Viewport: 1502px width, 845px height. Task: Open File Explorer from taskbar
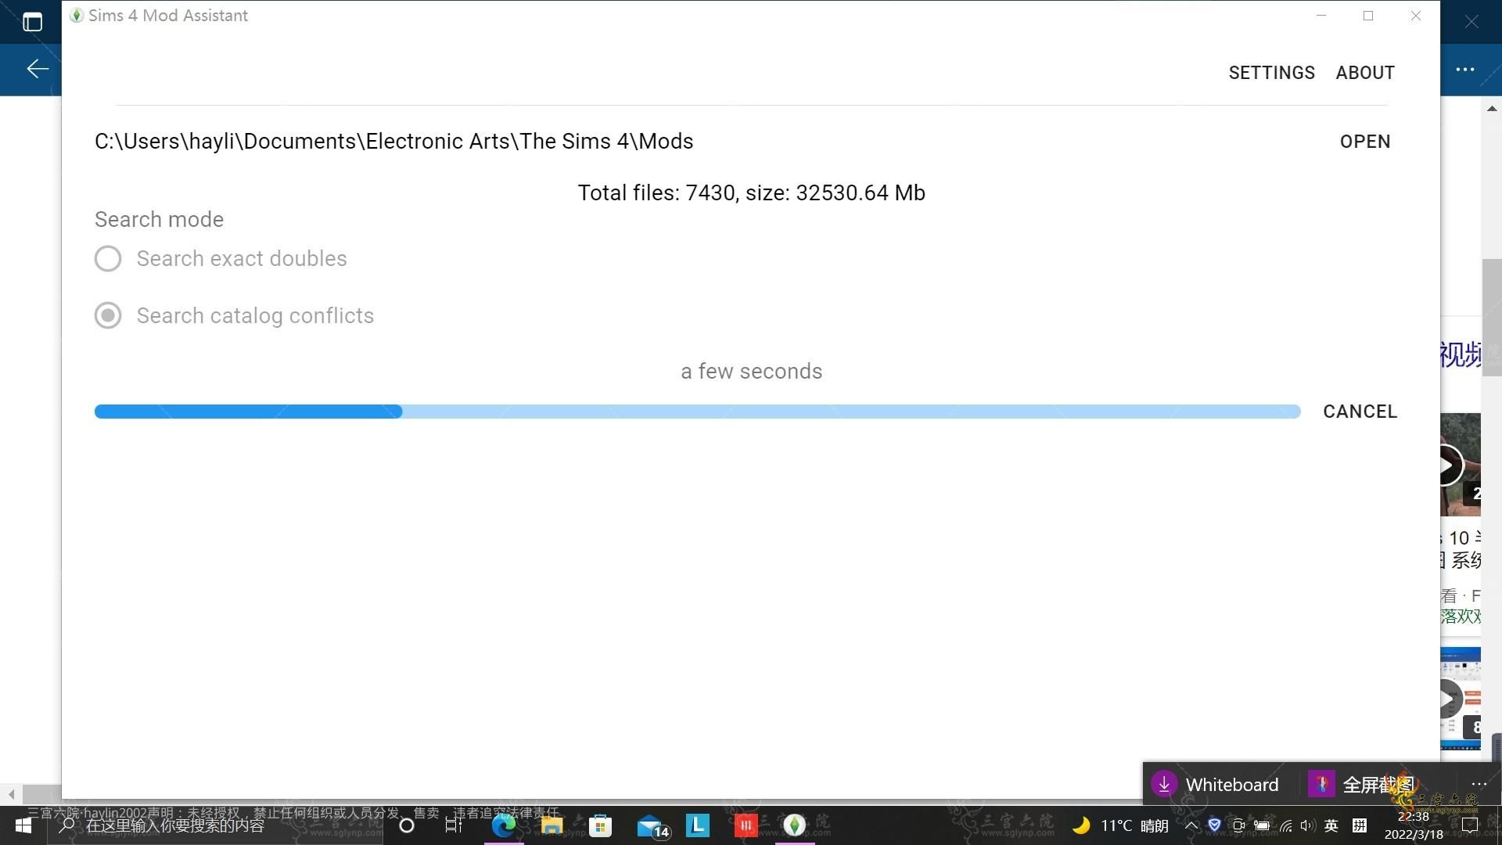[552, 825]
